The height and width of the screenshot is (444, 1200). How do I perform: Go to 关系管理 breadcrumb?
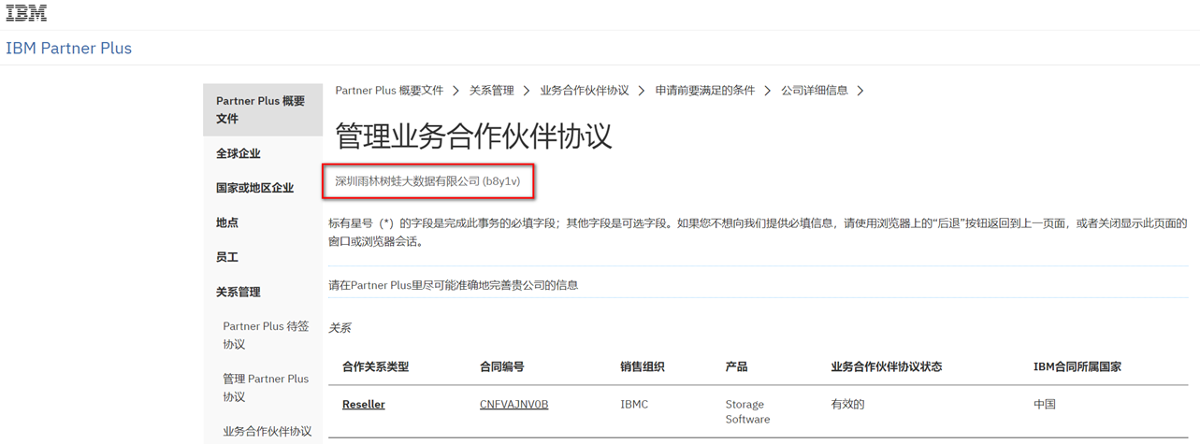coord(492,91)
